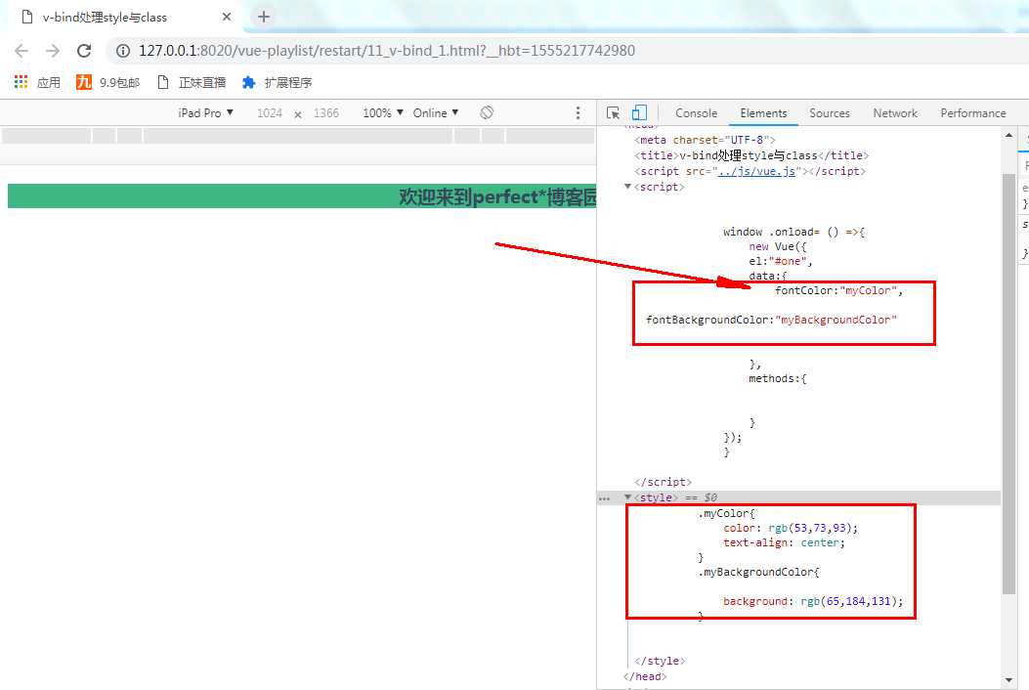The width and height of the screenshot is (1029, 690).
Task: Open the Online throttling dropdown
Action: [436, 113]
